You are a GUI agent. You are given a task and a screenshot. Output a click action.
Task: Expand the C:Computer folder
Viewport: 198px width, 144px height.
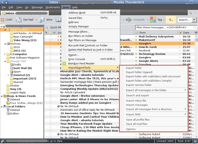5,54
